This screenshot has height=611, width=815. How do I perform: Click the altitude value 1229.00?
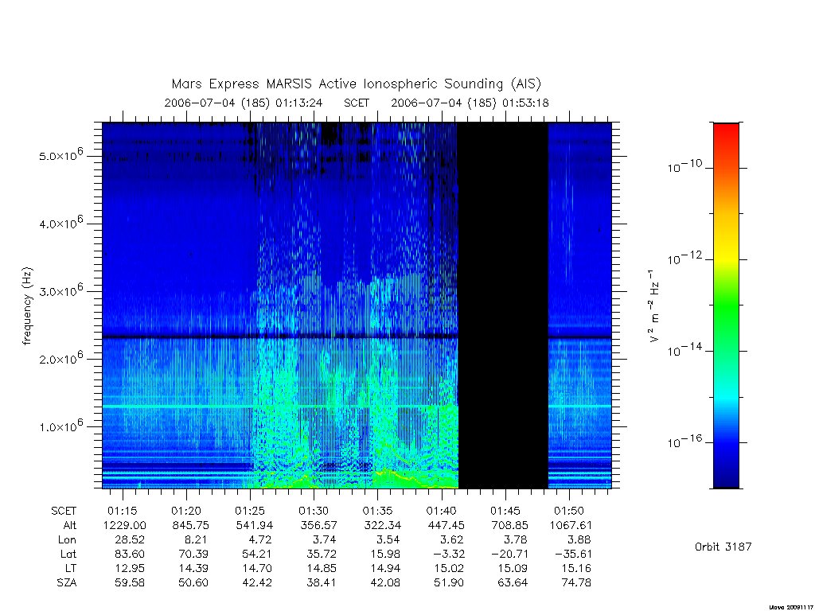click(x=125, y=525)
